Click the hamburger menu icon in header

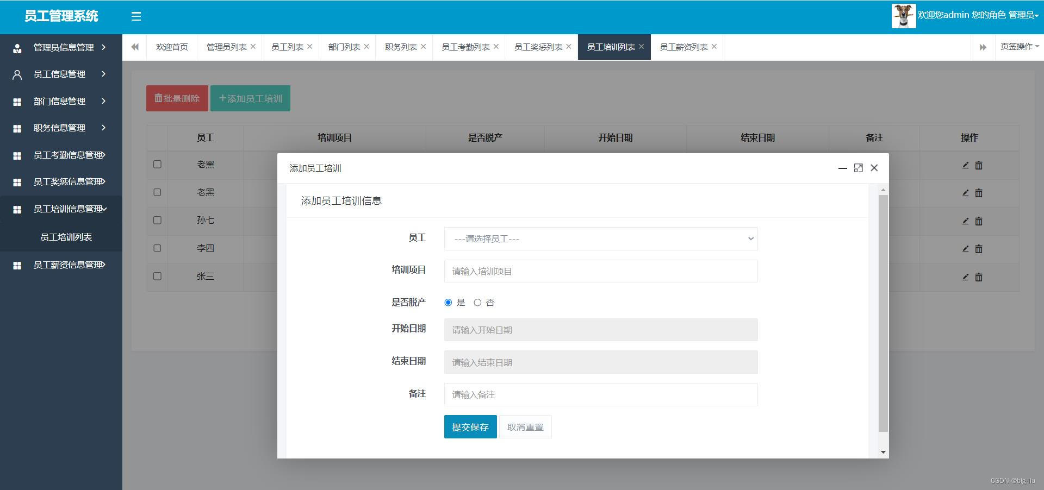136,16
